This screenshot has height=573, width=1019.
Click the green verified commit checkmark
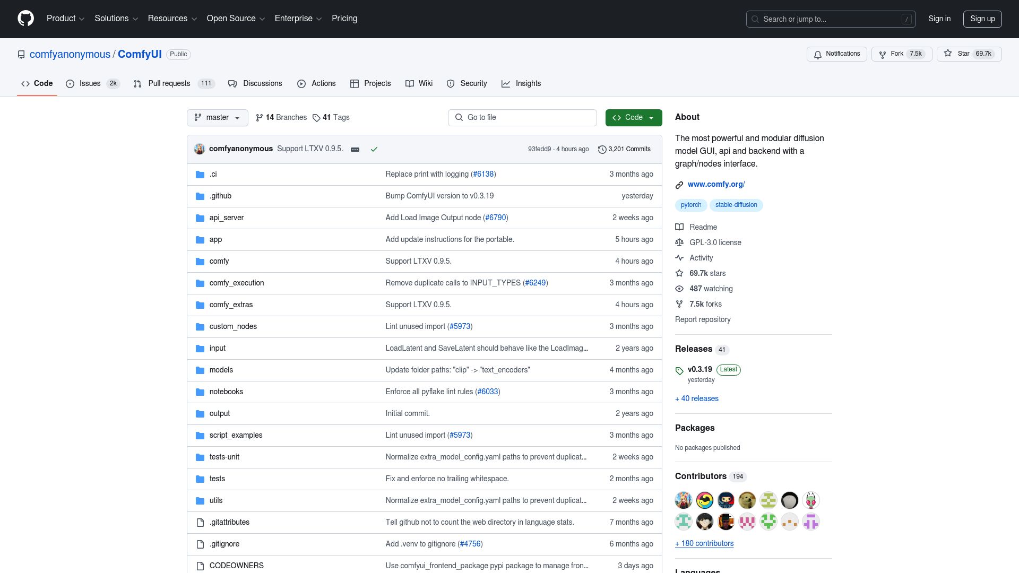(374, 149)
